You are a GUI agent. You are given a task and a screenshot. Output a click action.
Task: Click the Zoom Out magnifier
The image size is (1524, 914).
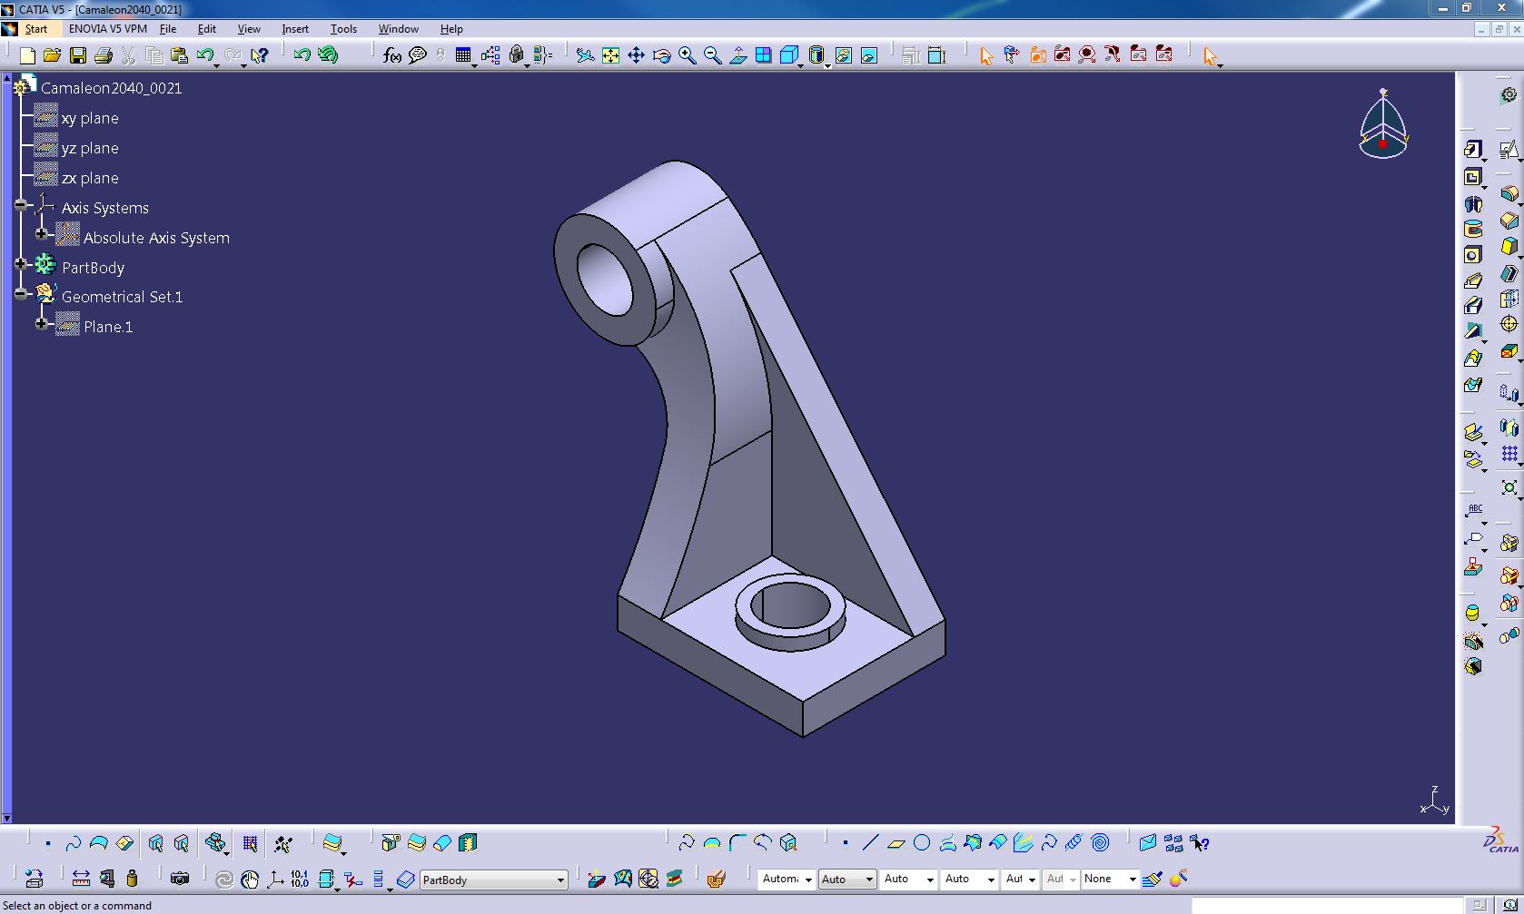712,55
